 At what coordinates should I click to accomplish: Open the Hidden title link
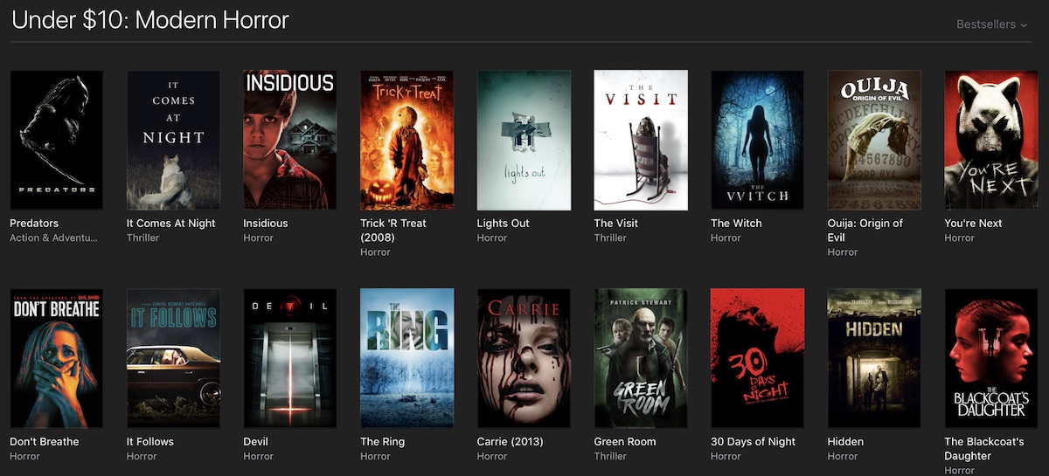[845, 442]
